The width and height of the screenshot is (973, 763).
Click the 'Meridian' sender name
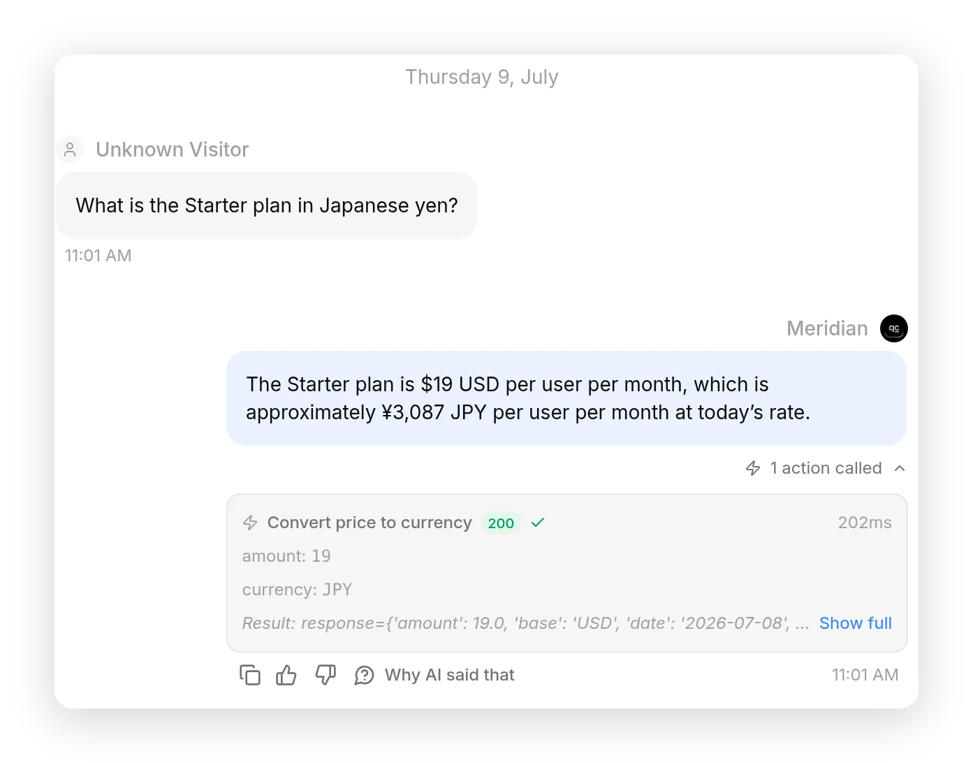[x=827, y=328]
